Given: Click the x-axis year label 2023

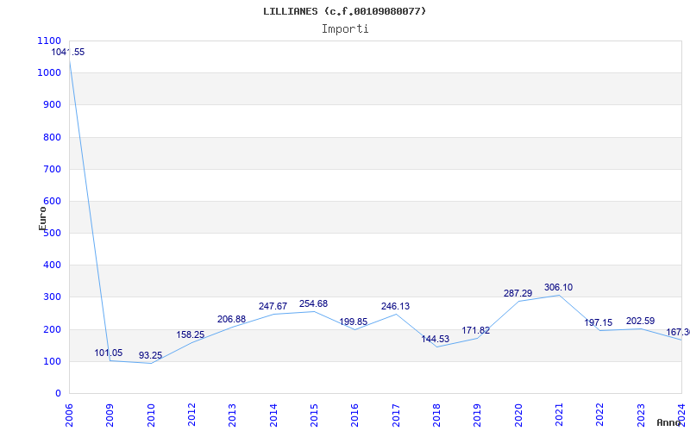Looking at the screenshot, I should (x=641, y=415).
